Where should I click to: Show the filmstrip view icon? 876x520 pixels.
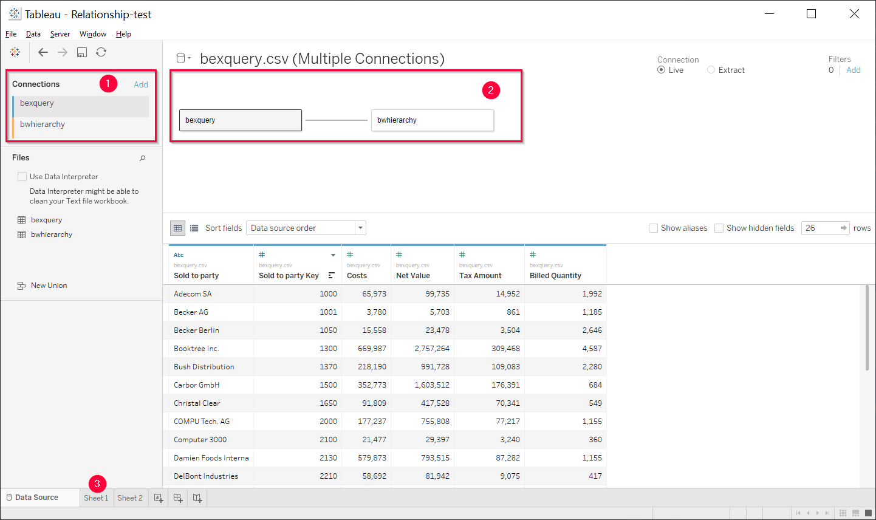click(x=856, y=513)
